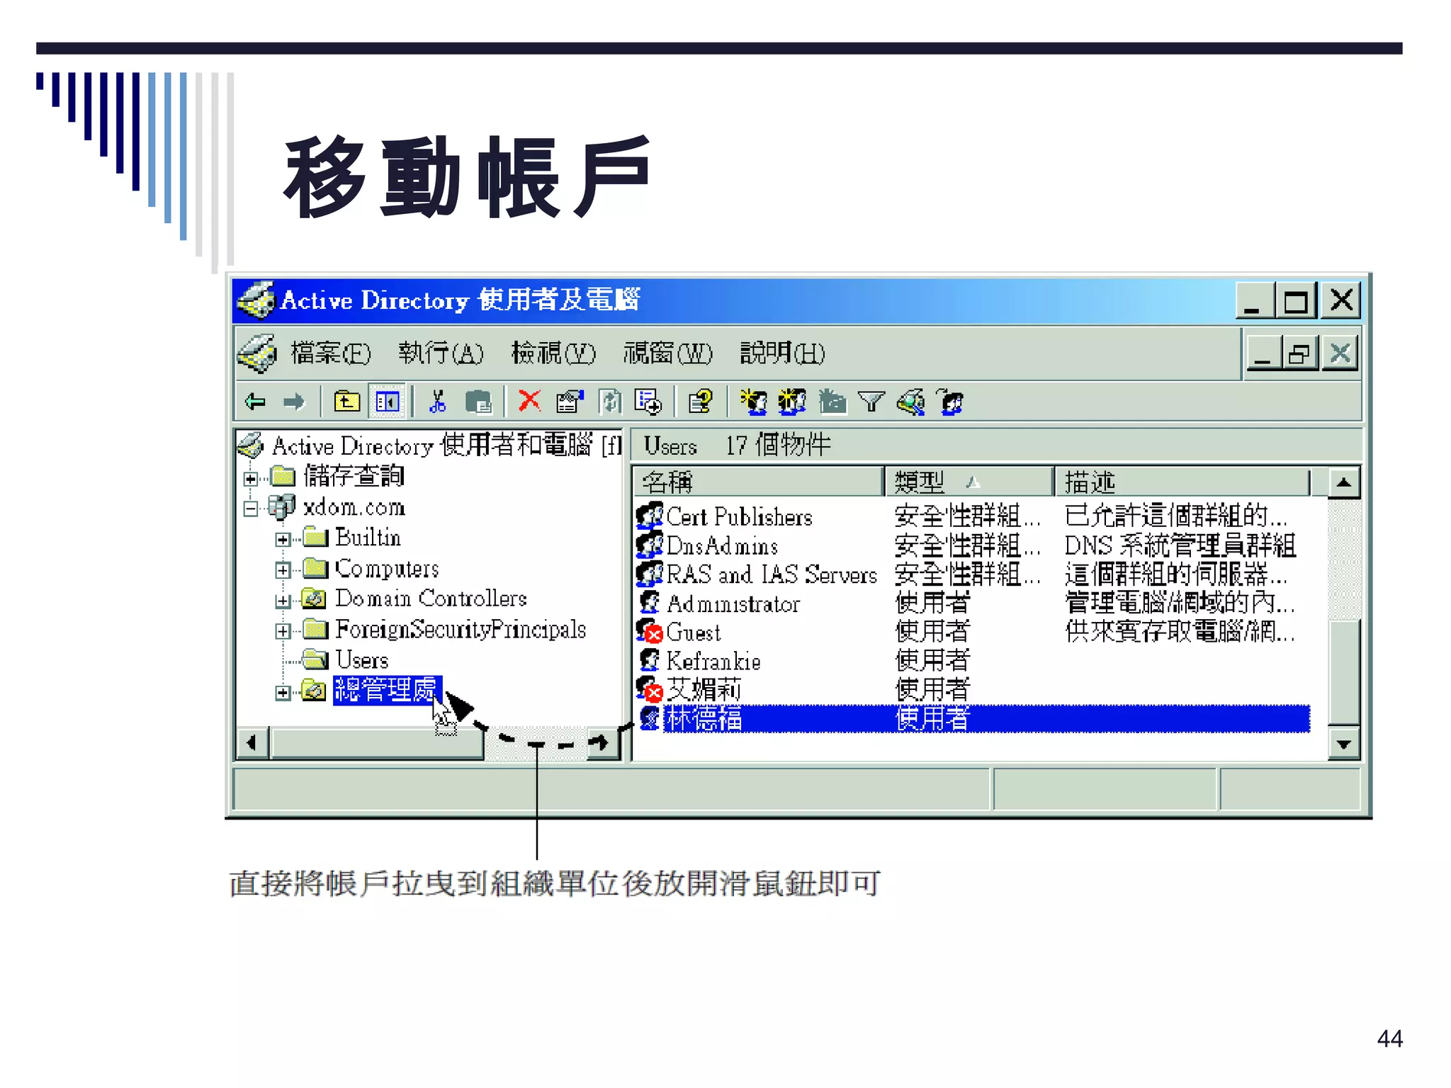Viewport: 1451px width, 1088px height.
Task: Sort by 名稱 column header
Action: pos(757,482)
